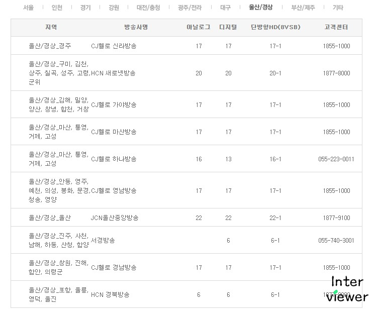Open the 부산/제주 tab
This screenshot has height=320, width=377.
[x=303, y=8]
